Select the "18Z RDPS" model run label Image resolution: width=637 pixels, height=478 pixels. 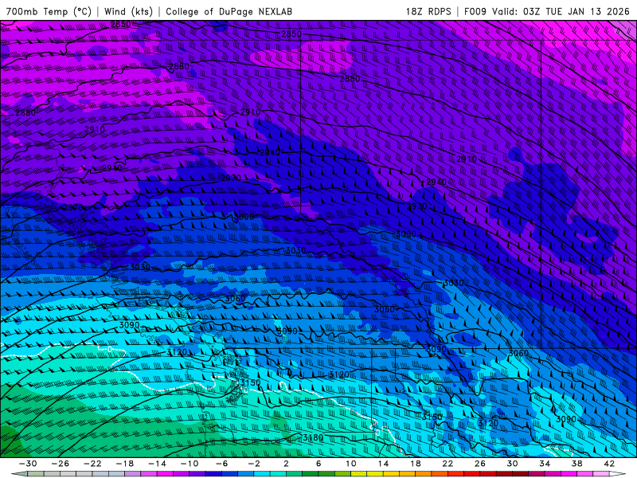click(428, 11)
